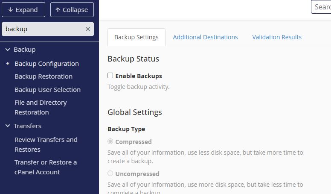331x194 pixels.
Task: Select the Uncompressed backup type
Action: (110, 173)
